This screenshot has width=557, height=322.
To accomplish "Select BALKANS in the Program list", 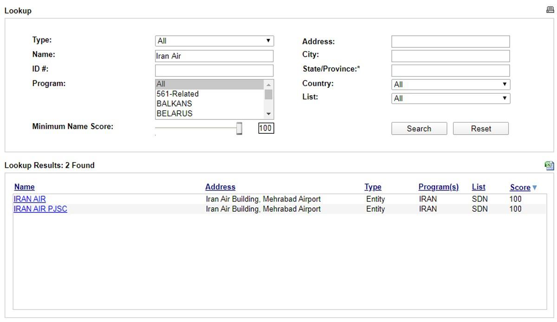I will 209,104.
